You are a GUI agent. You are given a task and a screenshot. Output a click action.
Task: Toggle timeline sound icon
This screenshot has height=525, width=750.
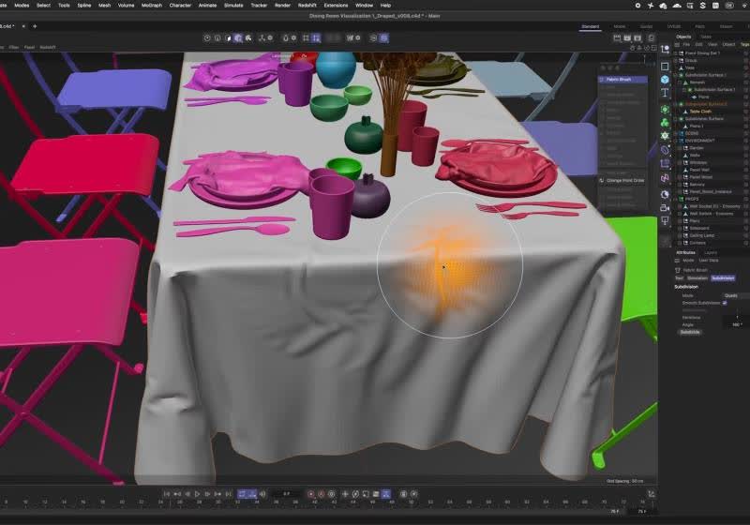coord(262,494)
